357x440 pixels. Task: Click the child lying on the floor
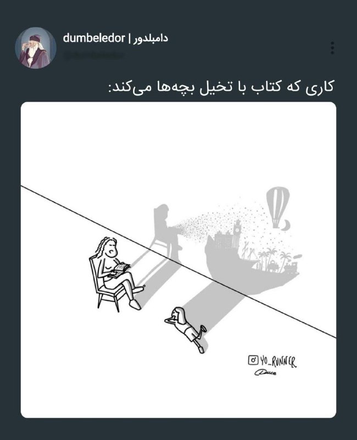point(186,329)
